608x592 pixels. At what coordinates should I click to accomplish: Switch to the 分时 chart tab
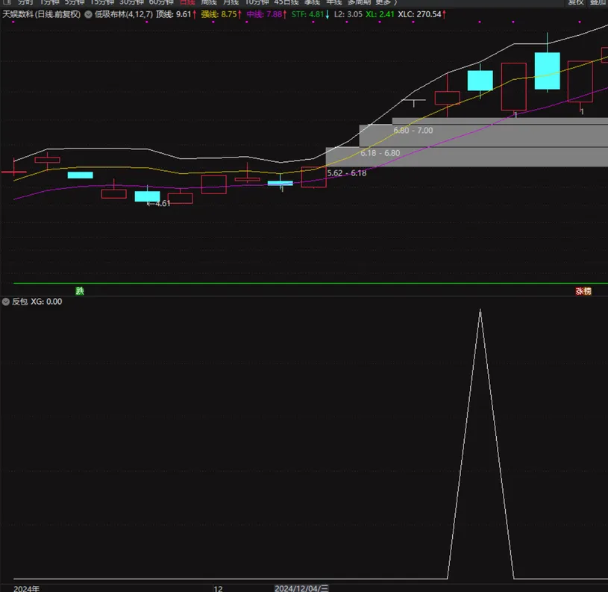(25, 2)
